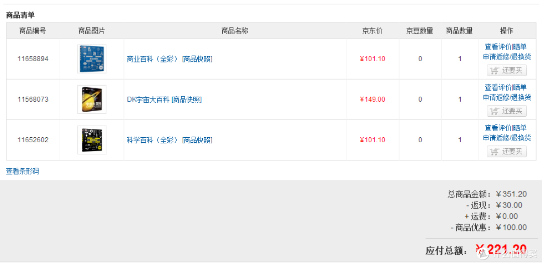Click 查看评价|晒单 for item 11652602

pos(506,128)
